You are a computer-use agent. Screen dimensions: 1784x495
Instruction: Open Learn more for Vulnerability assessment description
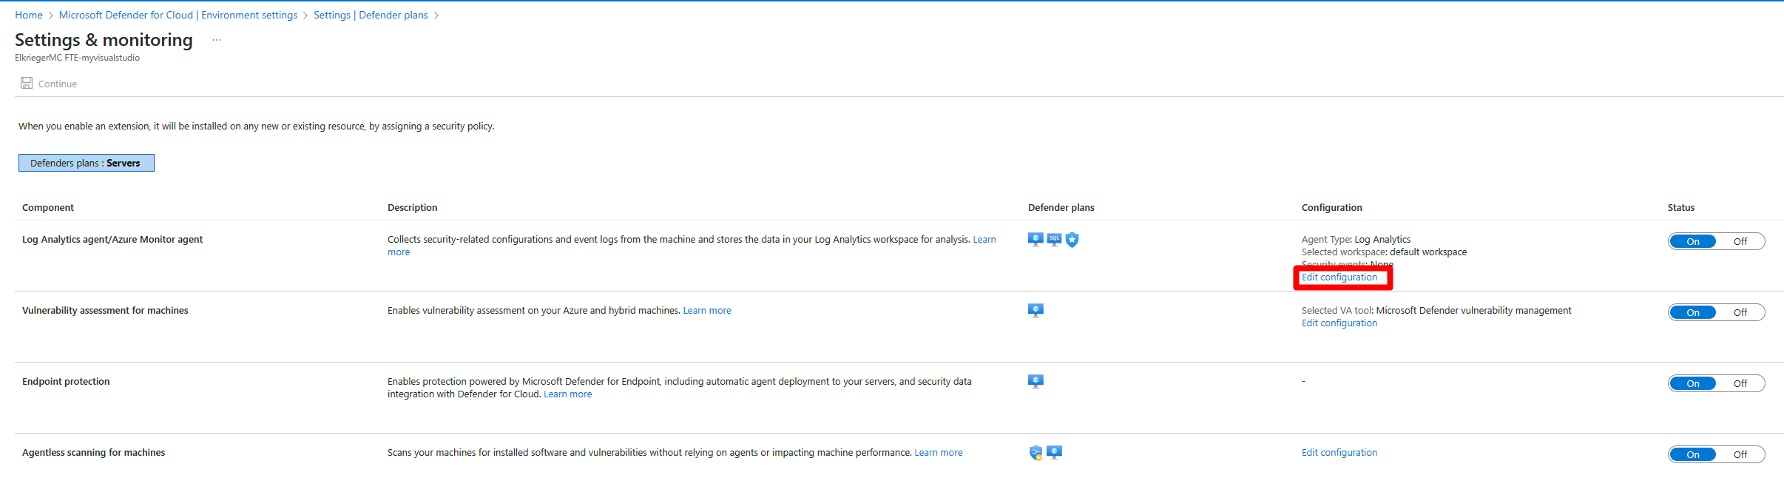[707, 311]
